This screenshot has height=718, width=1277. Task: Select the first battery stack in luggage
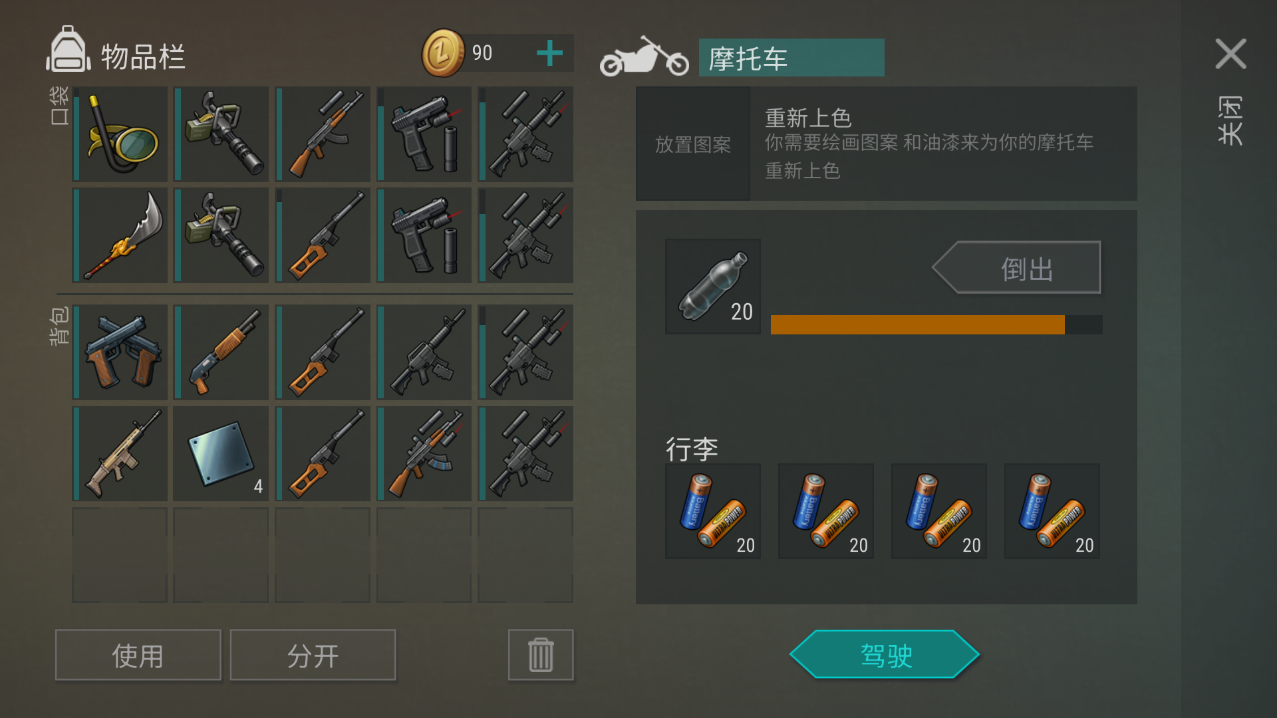coord(713,511)
